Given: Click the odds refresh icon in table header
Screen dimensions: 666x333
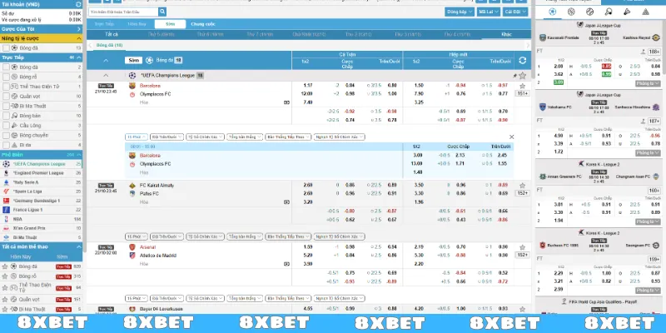Looking at the screenshot, I should [x=522, y=61].
